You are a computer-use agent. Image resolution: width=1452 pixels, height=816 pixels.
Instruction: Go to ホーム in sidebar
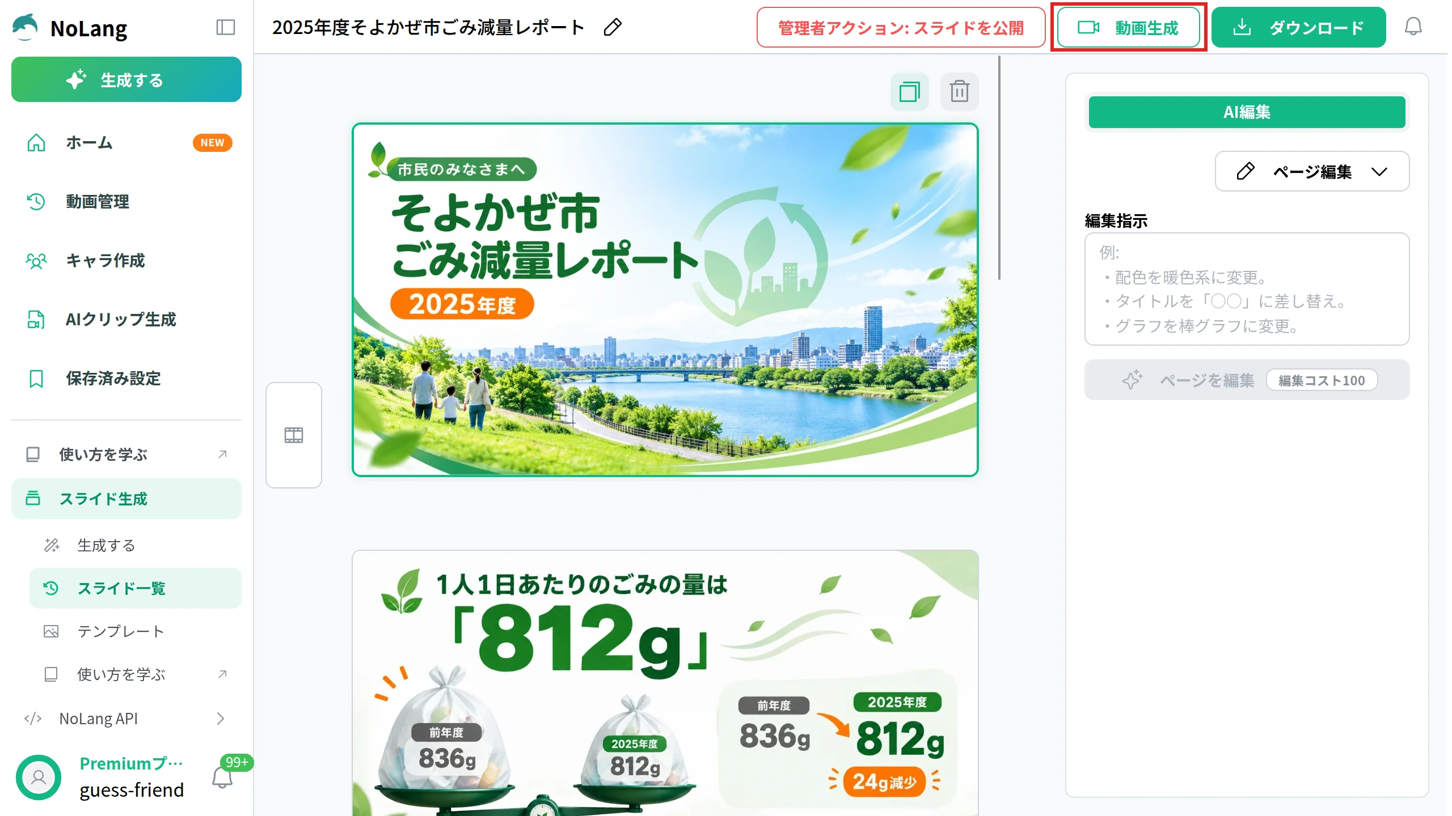tap(126, 143)
